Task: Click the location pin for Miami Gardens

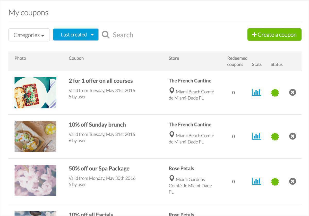Action: coord(172,178)
